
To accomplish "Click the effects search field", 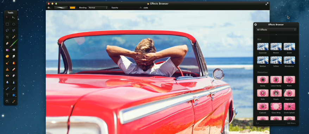I will (270, 123).
